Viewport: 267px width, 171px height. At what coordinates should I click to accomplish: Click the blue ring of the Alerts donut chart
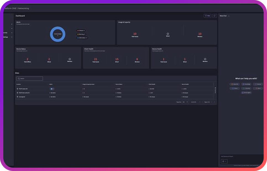58,28
